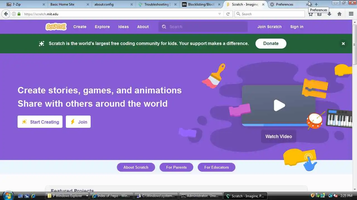Go back using the browser back arrow
Screen dimensions: 357x200
pos(6,14)
